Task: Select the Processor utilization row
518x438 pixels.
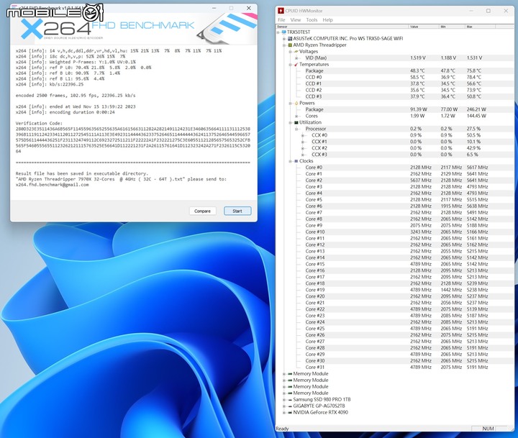Action: [x=395, y=129]
